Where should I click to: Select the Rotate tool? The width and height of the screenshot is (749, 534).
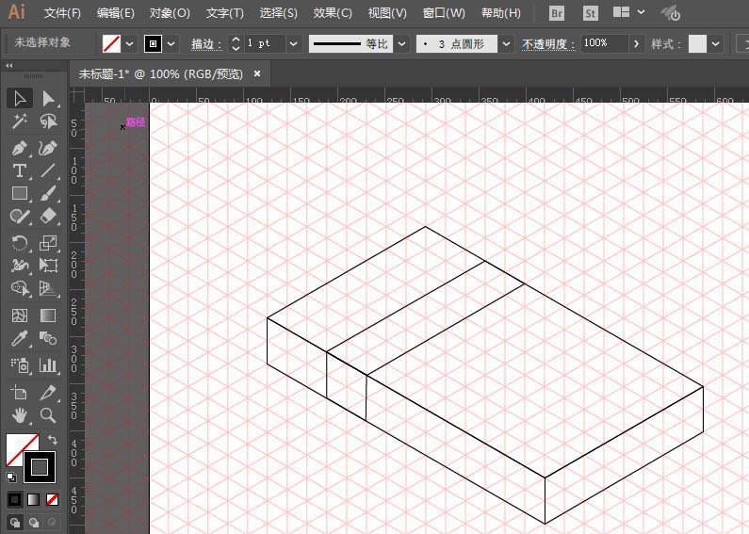19,243
